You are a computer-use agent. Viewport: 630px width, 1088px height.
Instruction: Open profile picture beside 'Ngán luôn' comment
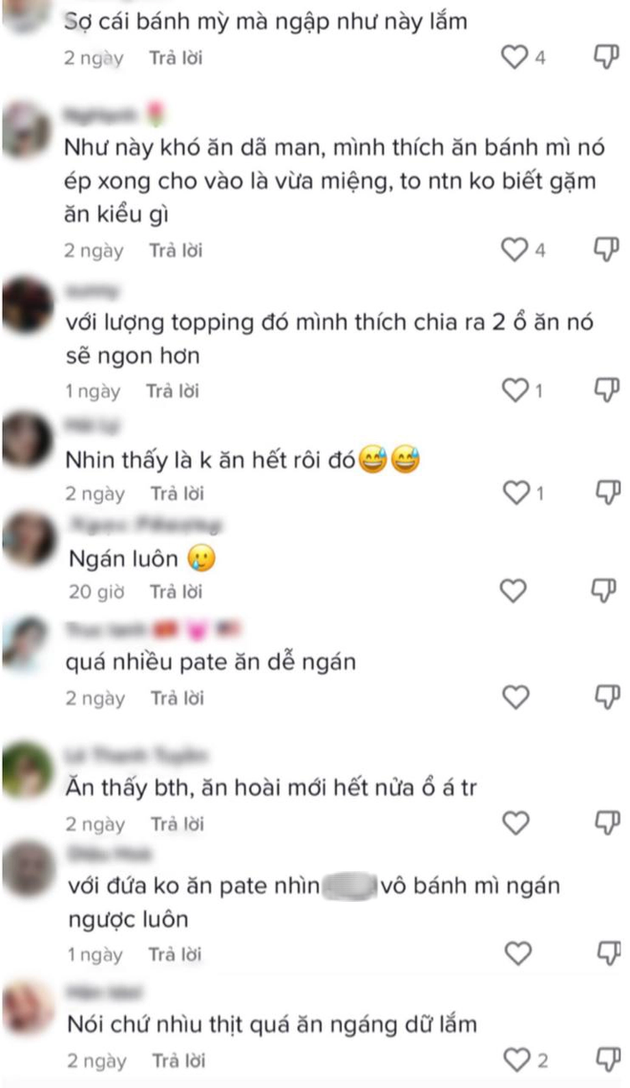[28, 539]
